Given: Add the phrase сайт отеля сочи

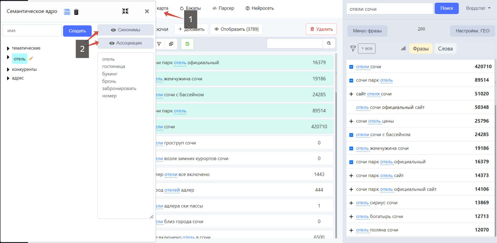Looking at the screenshot, I should tap(351, 94).
